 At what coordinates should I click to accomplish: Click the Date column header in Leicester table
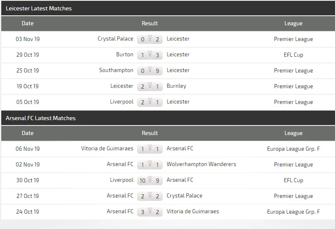28,23
